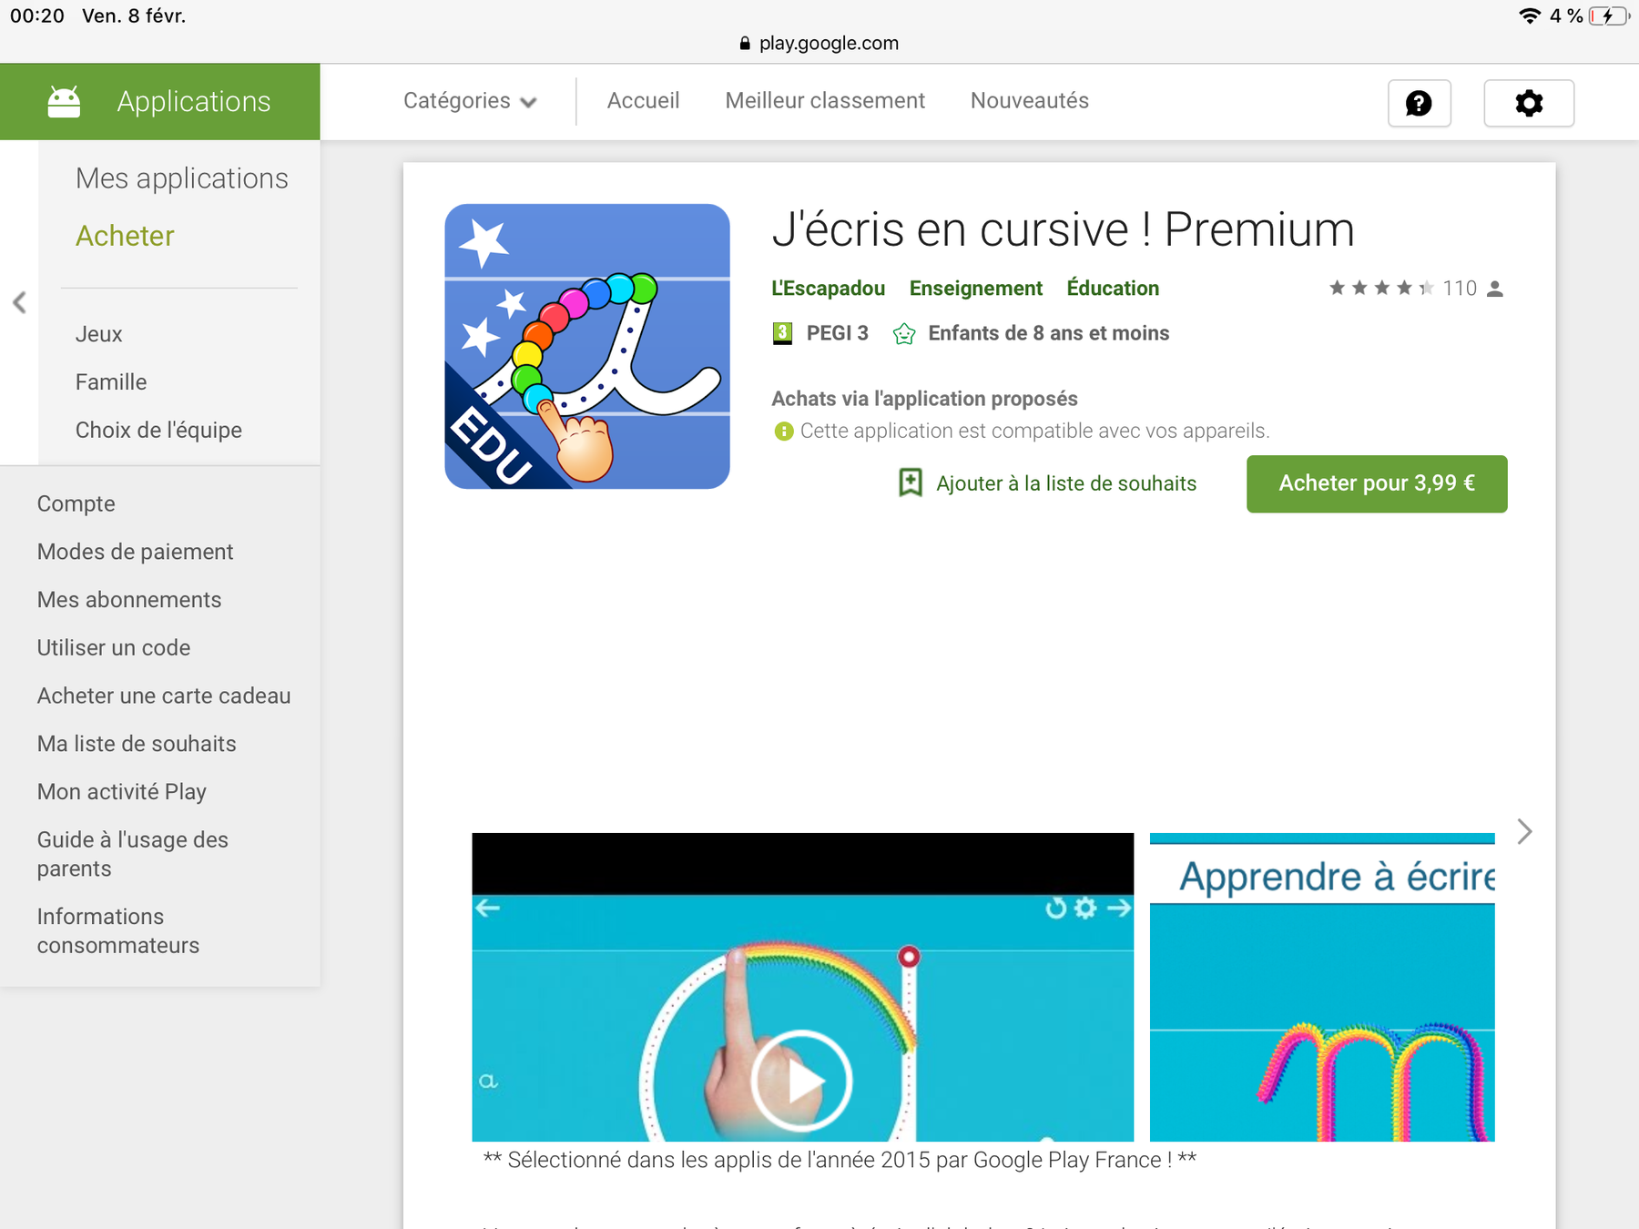Open Informations consommateurs
Screen dimensions: 1639x1229
[x=118, y=930]
